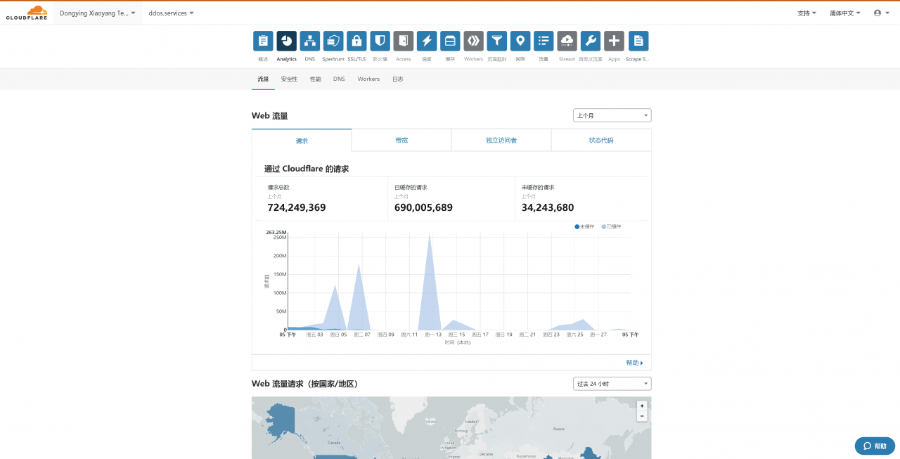Switch to the Workers sub-tab

[368, 79]
